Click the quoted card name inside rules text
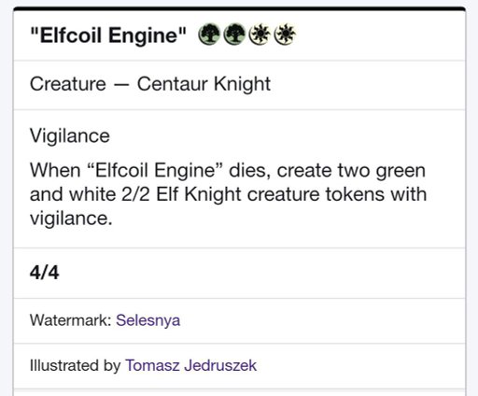Viewport: 478px width, 396px height. (156, 171)
